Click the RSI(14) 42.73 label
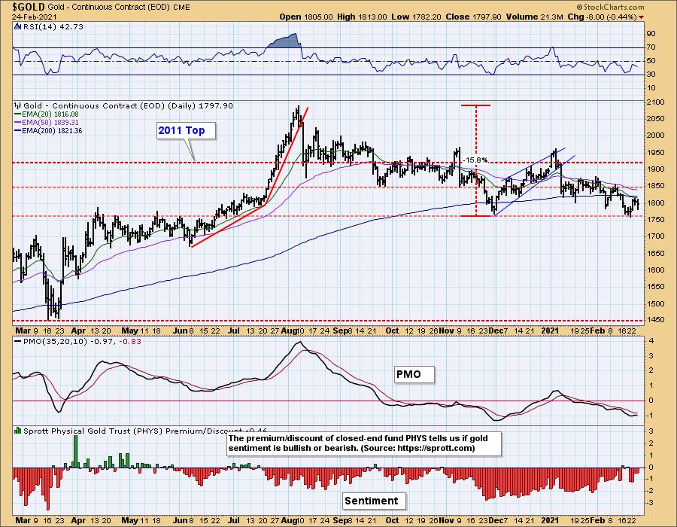 [x=53, y=26]
